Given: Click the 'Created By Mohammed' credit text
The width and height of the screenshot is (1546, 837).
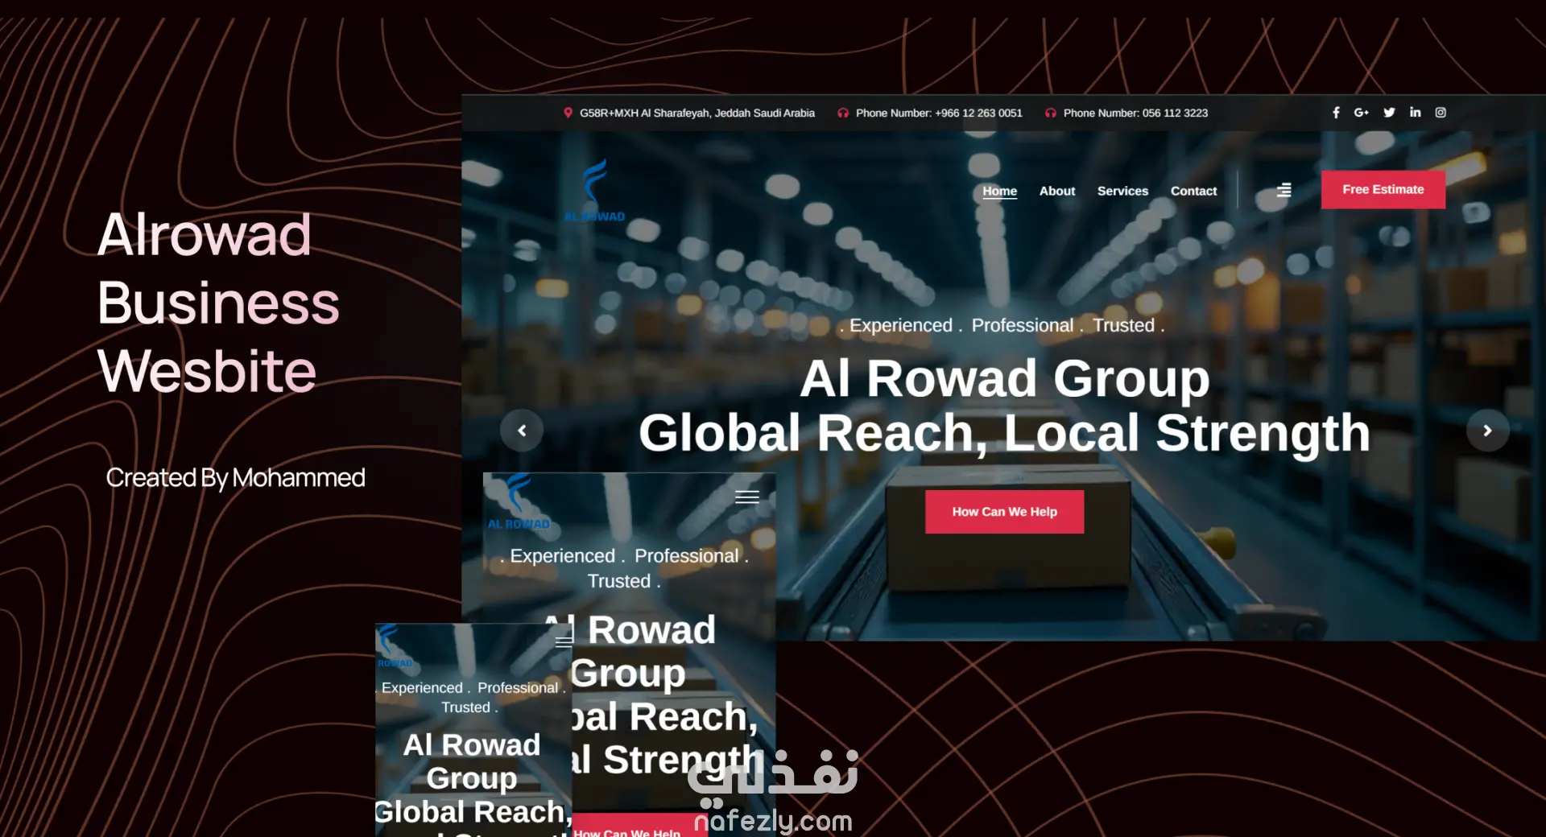Looking at the screenshot, I should click(235, 478).
